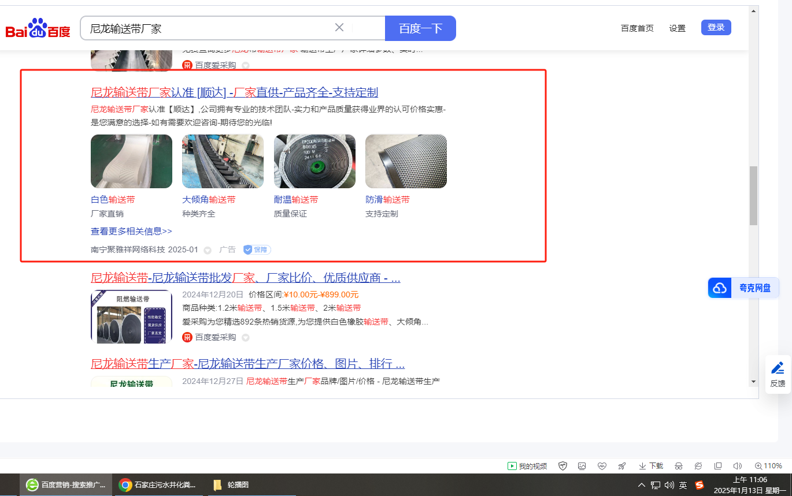Click the 耐温输送带 product thumbnail
The image size is (792, 496).
coord(314,161)
